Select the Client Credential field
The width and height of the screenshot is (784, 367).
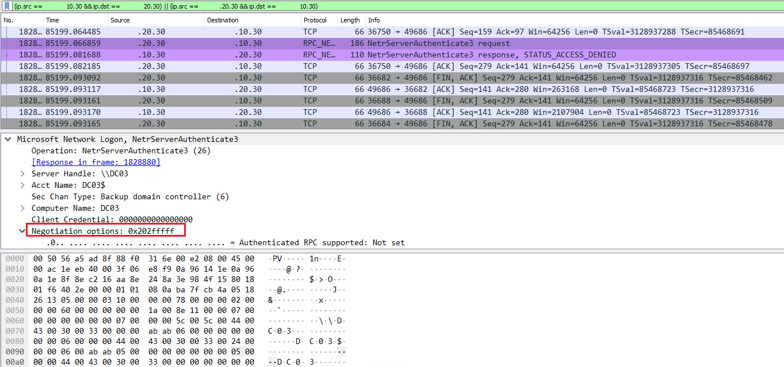(115, 219)
